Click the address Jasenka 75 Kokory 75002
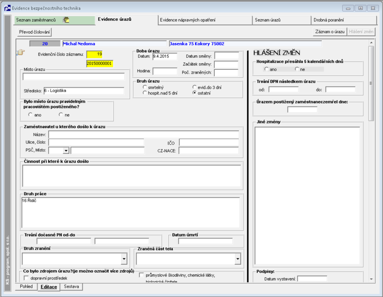Viewport: 383px width, 297px height. (245, 44)
